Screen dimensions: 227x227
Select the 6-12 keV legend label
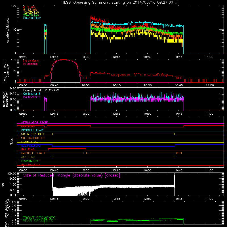30,10
